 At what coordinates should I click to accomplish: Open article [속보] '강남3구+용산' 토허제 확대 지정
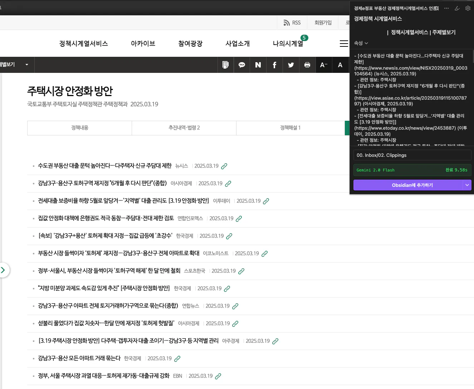105,236
